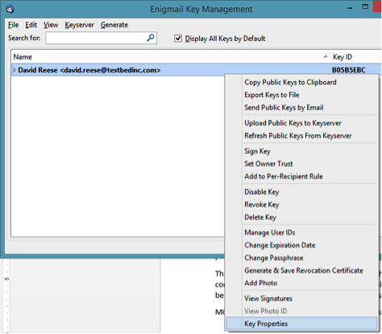Select Disable Key option

[262, 192]
